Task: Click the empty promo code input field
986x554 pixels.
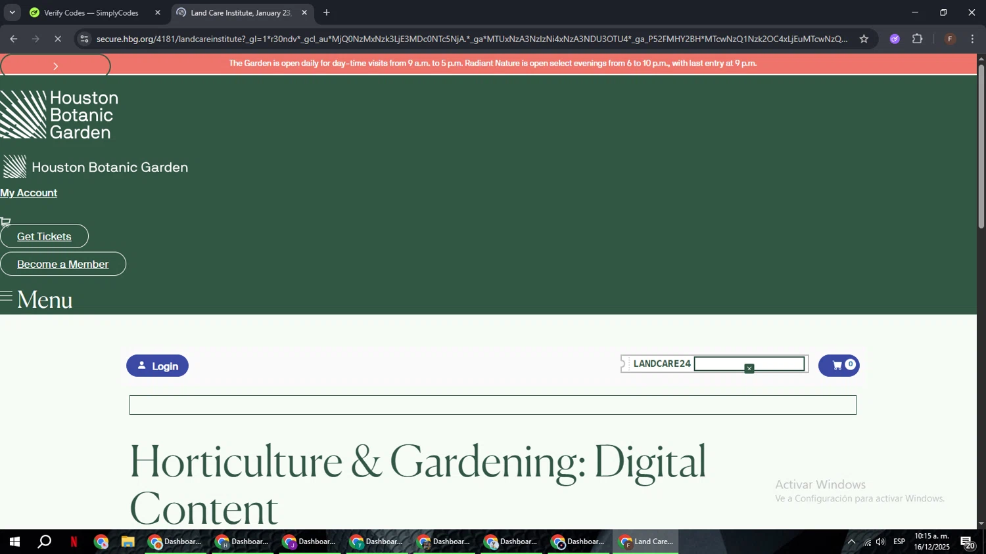Action: tap(749, 364)
